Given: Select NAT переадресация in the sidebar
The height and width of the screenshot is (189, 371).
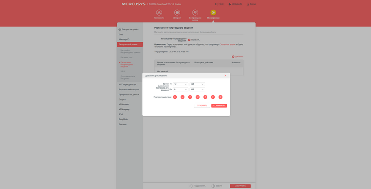Looking at the screenshot, I should (x=127, y=84).
